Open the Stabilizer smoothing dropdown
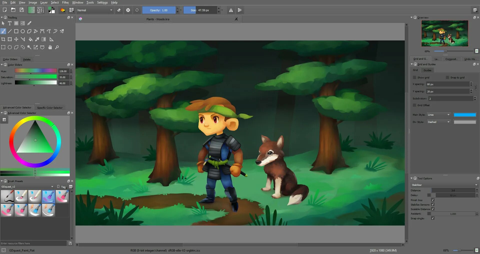 444,185
